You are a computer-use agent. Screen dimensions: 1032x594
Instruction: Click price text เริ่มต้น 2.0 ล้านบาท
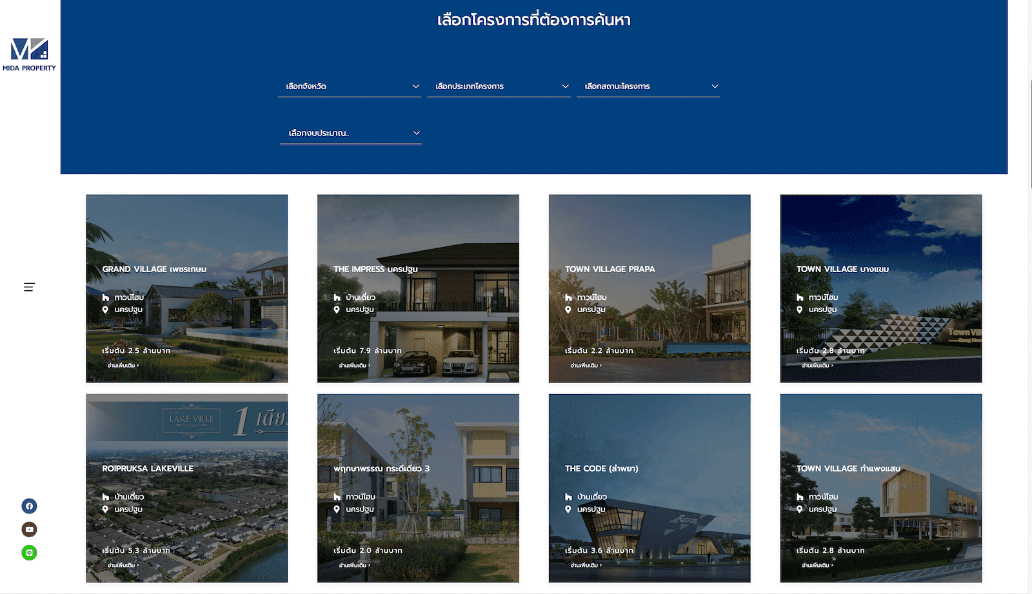[368, 550]
